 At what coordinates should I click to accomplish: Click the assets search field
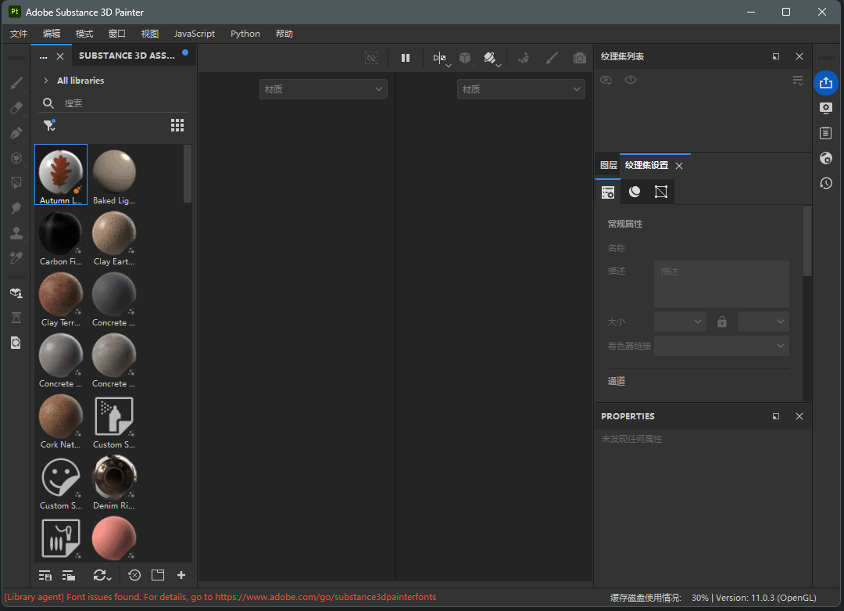point(113,103)
